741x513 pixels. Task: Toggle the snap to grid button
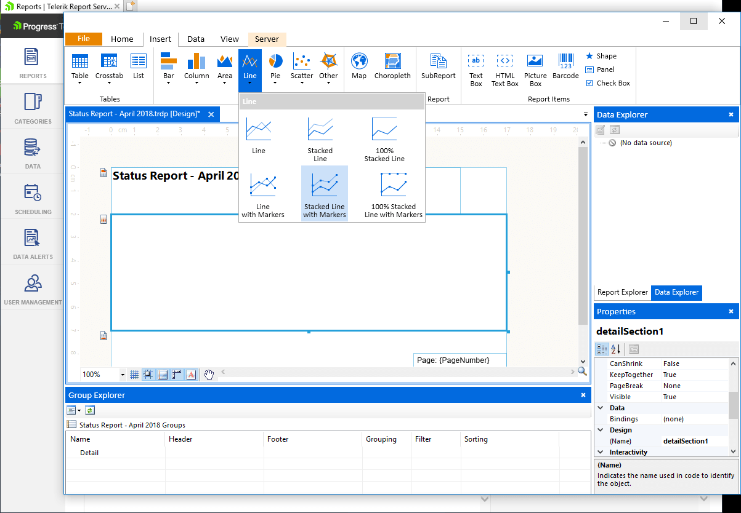click(x=148, y=374)
